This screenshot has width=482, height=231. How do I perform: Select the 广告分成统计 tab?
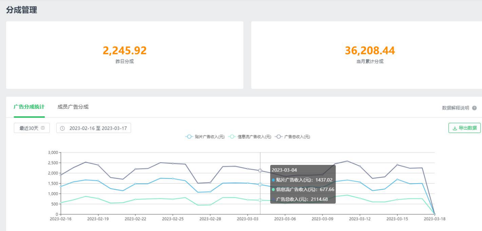point(29,107)
